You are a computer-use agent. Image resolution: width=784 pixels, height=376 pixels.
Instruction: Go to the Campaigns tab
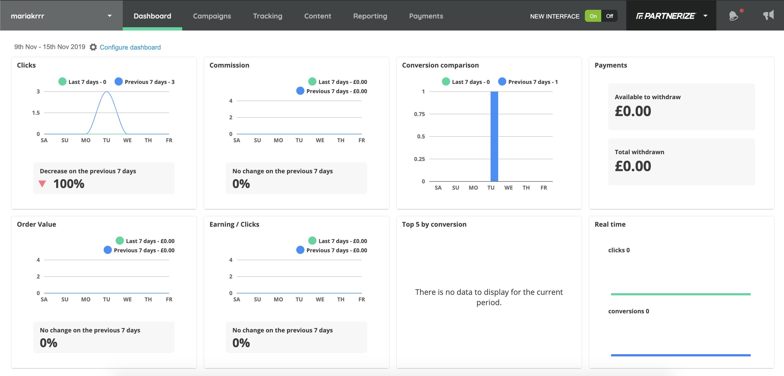click(212, 16)
